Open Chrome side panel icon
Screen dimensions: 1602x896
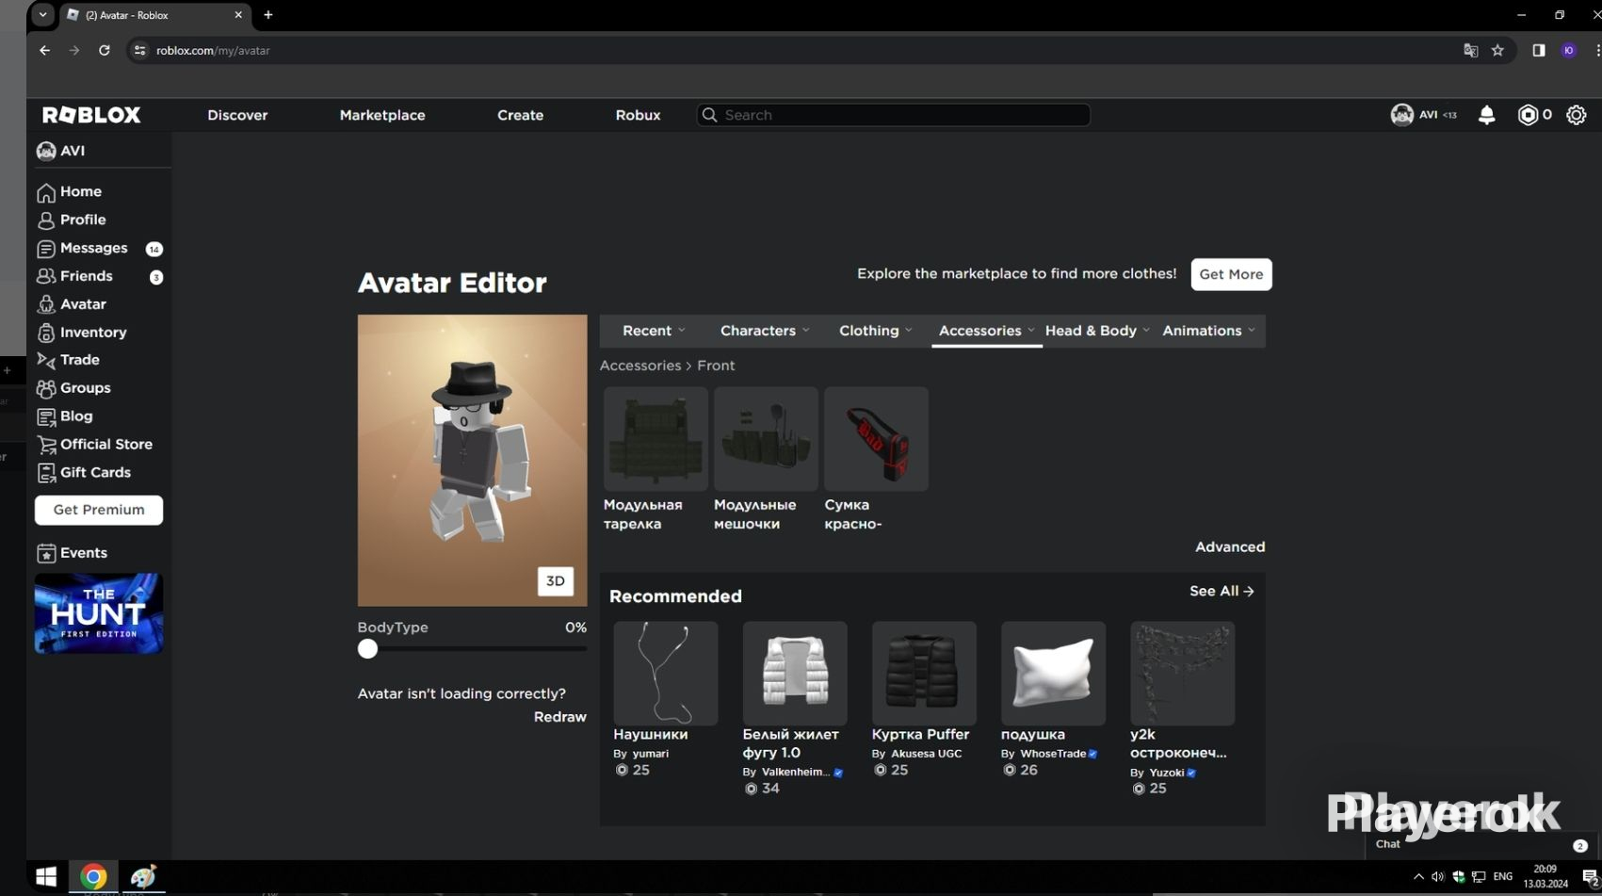1539,51
